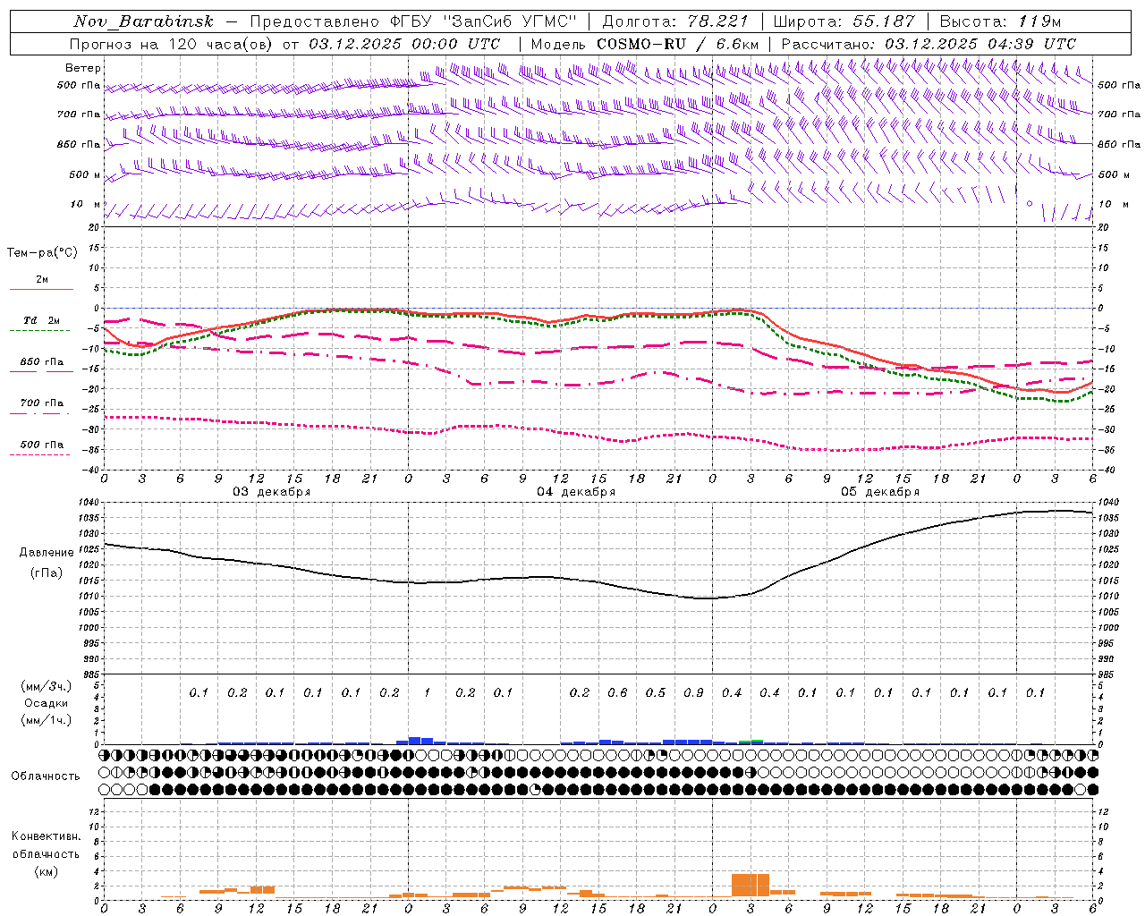
Task: Select the 850 гПа temperature legend entry
Action: coord(41,361)
